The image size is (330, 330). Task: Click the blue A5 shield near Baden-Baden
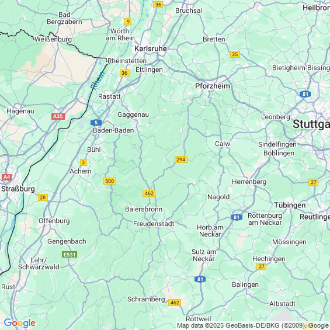point(96,123)
